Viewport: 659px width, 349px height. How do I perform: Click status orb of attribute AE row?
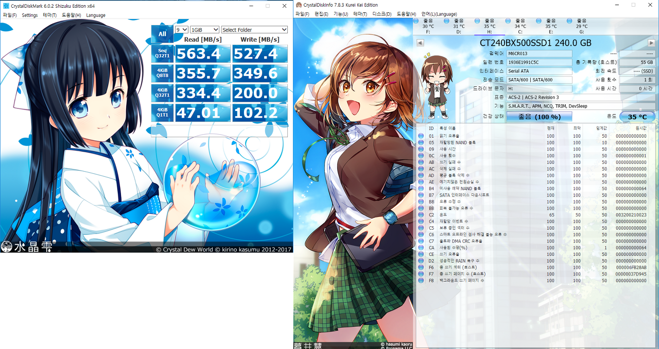click(x=421, y=182)
